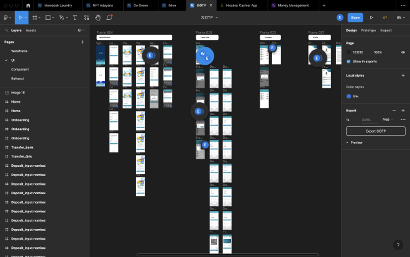Click the page opacity 100% value
Image resolution: width=410 pixels, height=257 pixels.
(x=378, y=52)
